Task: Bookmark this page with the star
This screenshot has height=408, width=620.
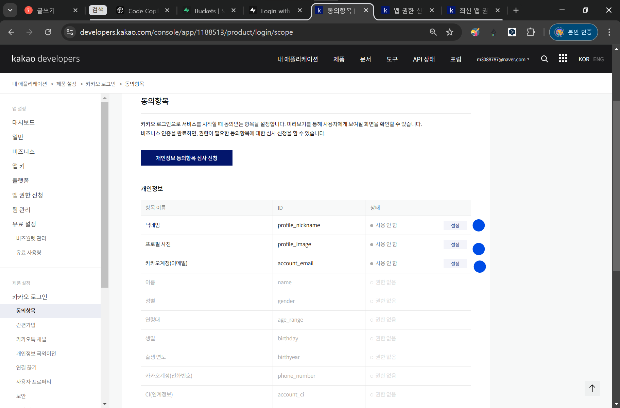Action: [450, 32]
